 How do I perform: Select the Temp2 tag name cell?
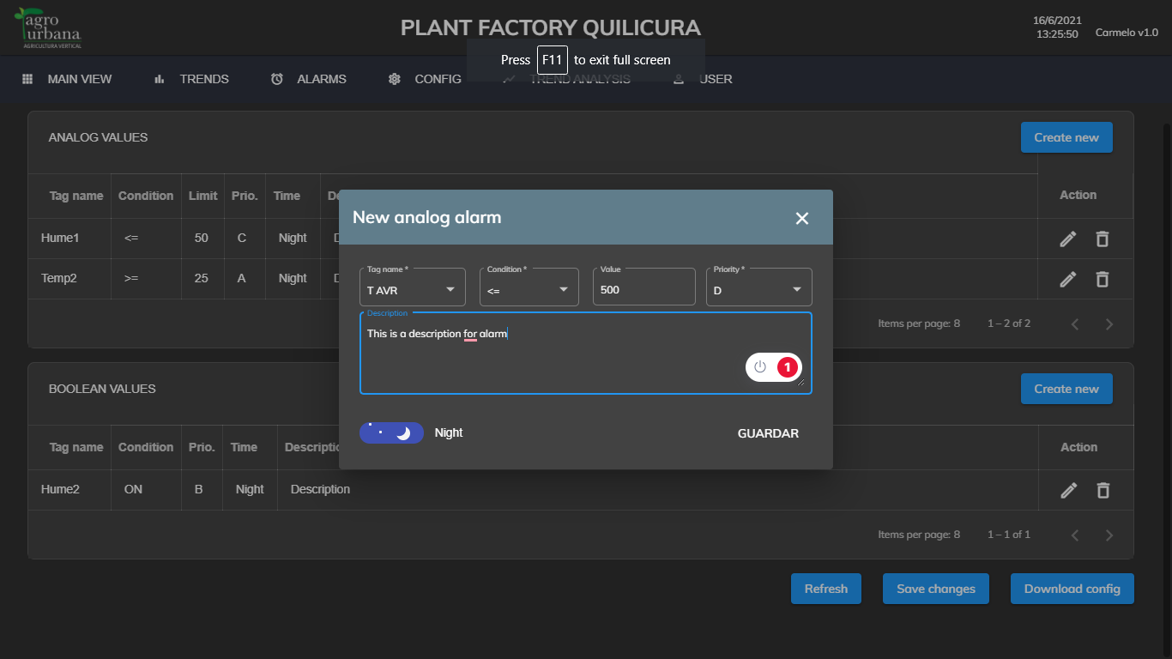point(69,278)
